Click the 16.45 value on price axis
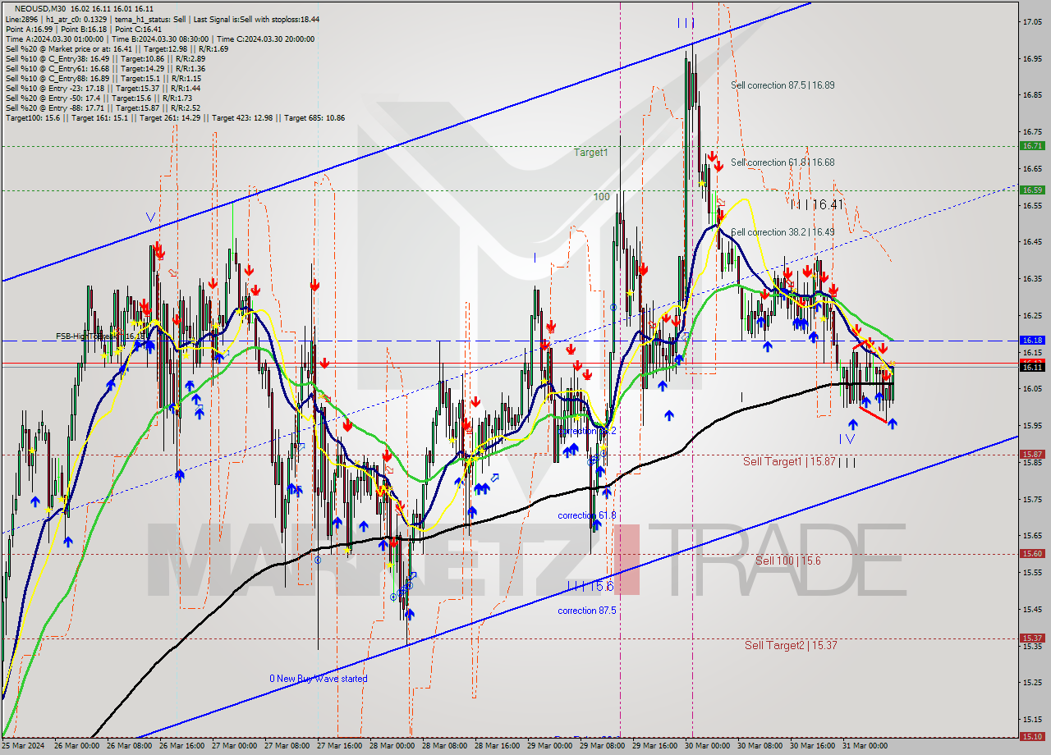Screen dimensions: 1051x755 [1032, 242]
